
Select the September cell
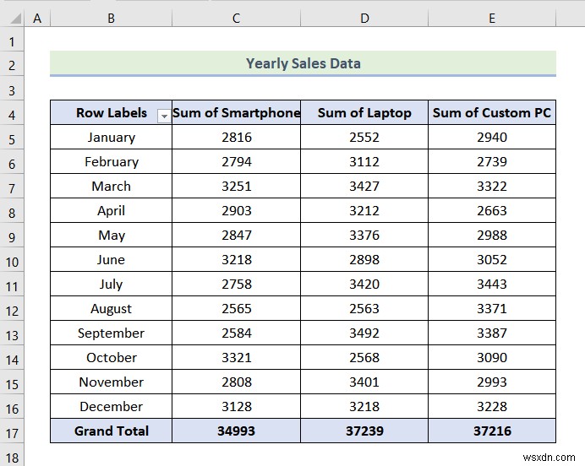pyautogui.click(x=112, y=333)
